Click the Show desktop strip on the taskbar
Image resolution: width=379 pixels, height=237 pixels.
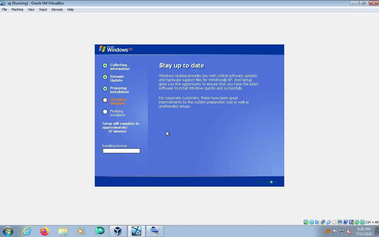click(377, 231)
